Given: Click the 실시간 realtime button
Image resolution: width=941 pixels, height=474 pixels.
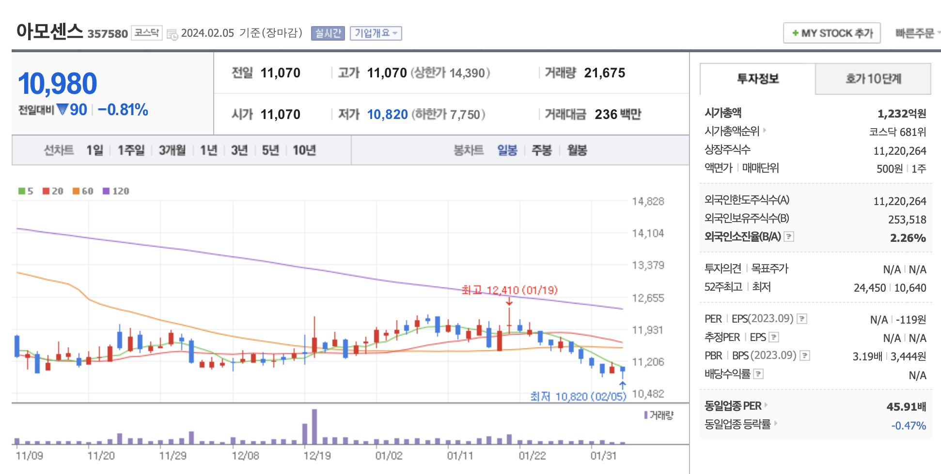Looking at the screenshot, I should 328,33.
